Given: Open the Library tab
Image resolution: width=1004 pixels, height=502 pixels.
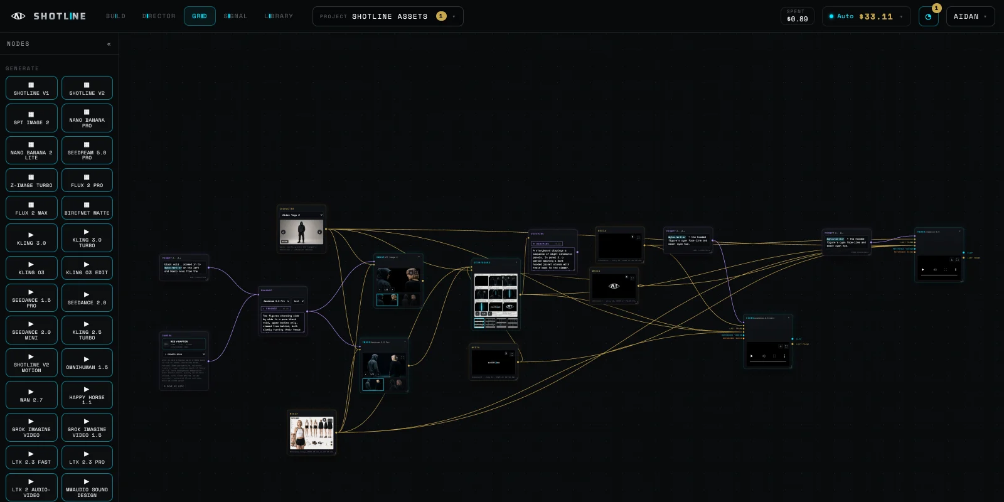Looking at the screenshot, I should pos(279,16).
